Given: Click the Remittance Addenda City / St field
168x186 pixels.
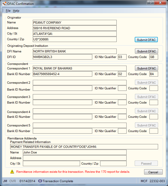Looking at the screenshot, I should 51,163.
